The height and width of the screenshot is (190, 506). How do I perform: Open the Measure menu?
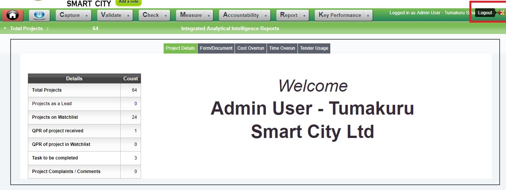pos(191,15)
